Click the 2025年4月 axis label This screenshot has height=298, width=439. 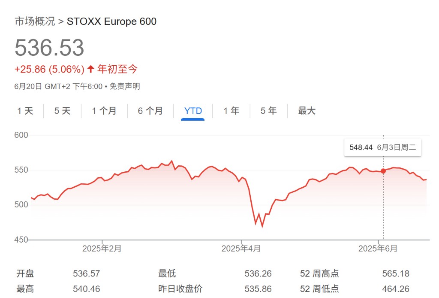241,248
